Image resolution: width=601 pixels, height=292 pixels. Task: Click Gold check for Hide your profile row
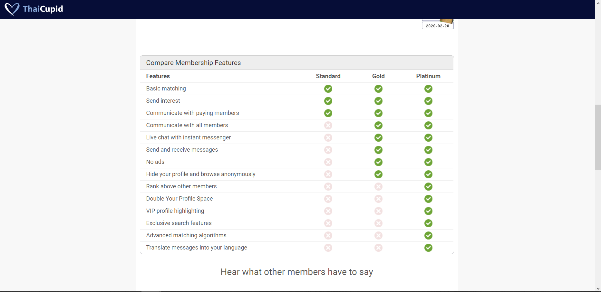378,174
